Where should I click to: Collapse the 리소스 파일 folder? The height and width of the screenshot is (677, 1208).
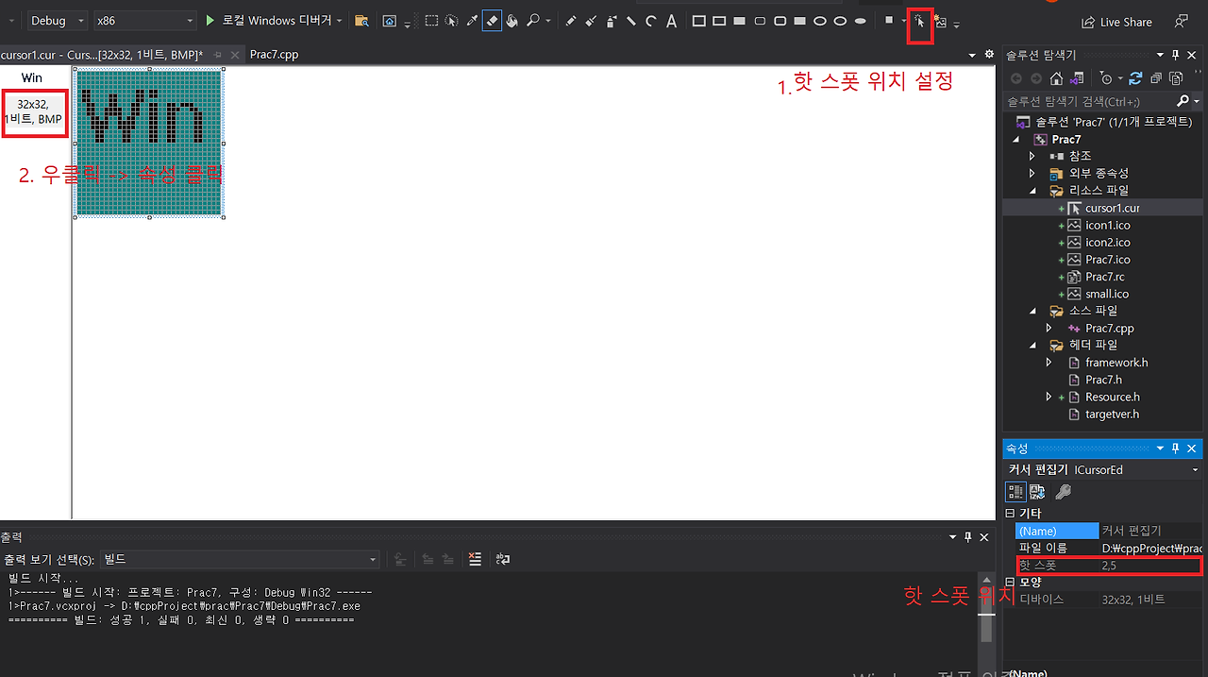pyautogui.click(x=1032, y=190)
